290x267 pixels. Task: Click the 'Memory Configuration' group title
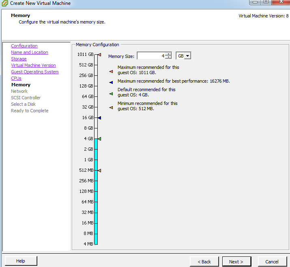97,45
